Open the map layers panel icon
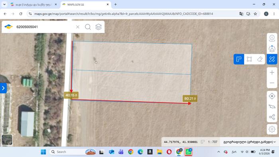The width and height of the screenshot is (279, 157). point(98,27)
